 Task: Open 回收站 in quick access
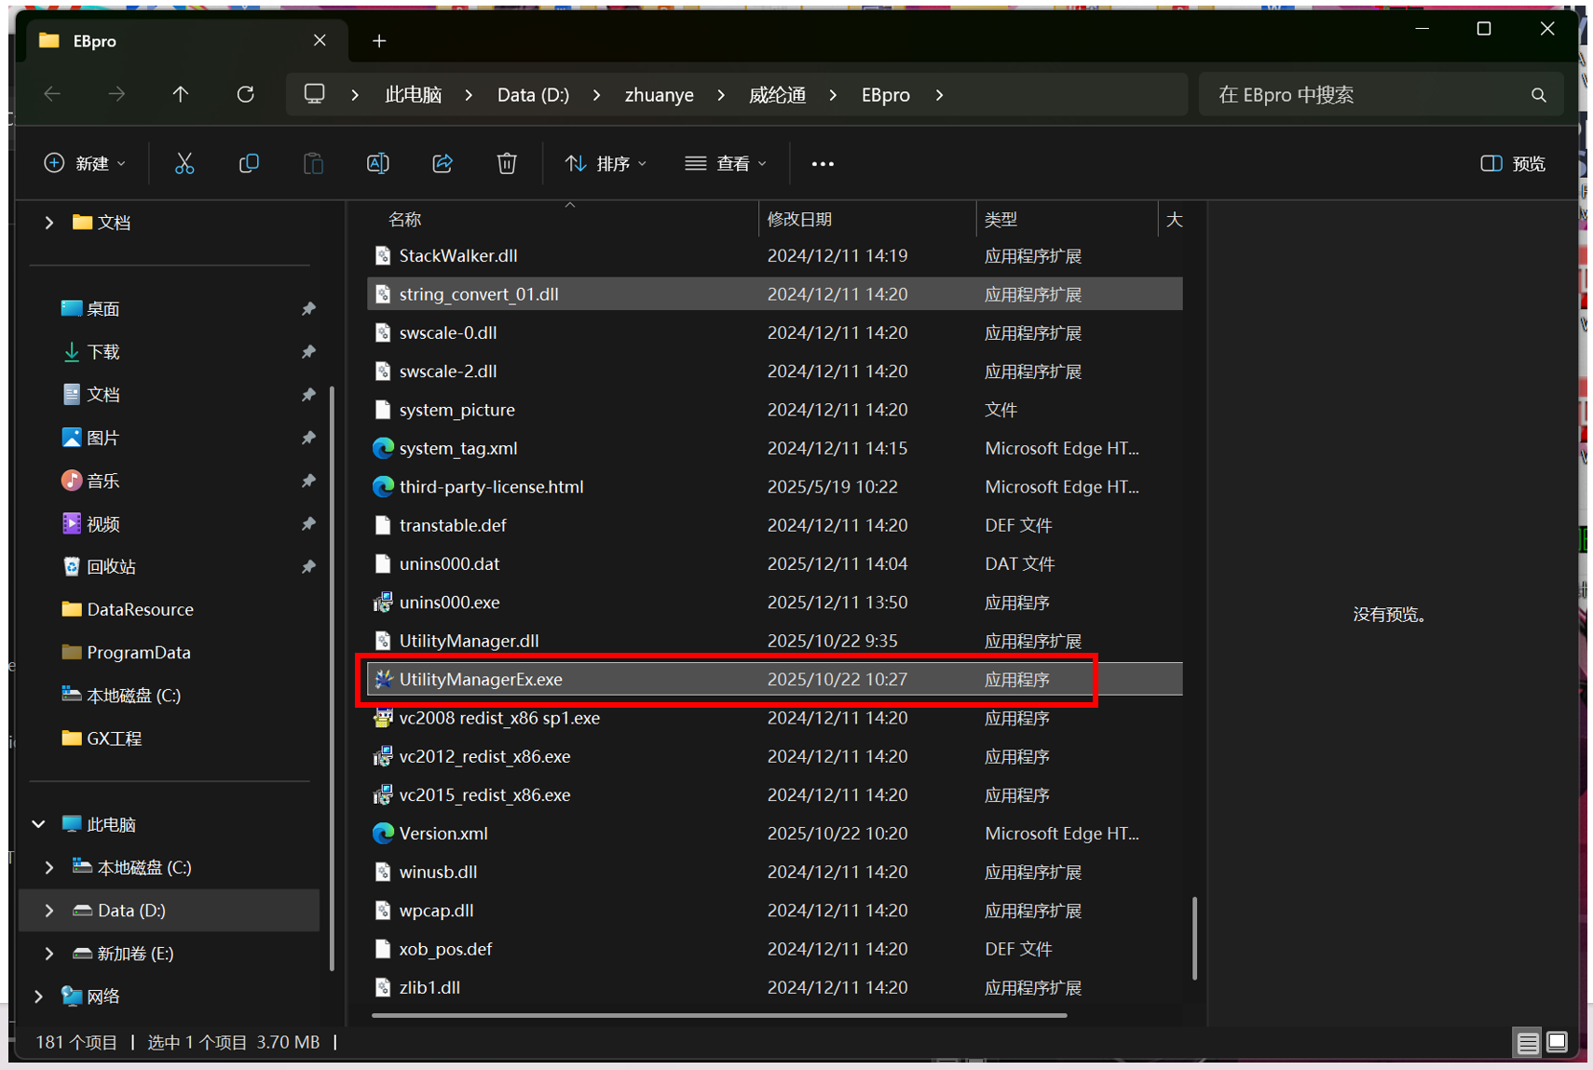[110, 566]
